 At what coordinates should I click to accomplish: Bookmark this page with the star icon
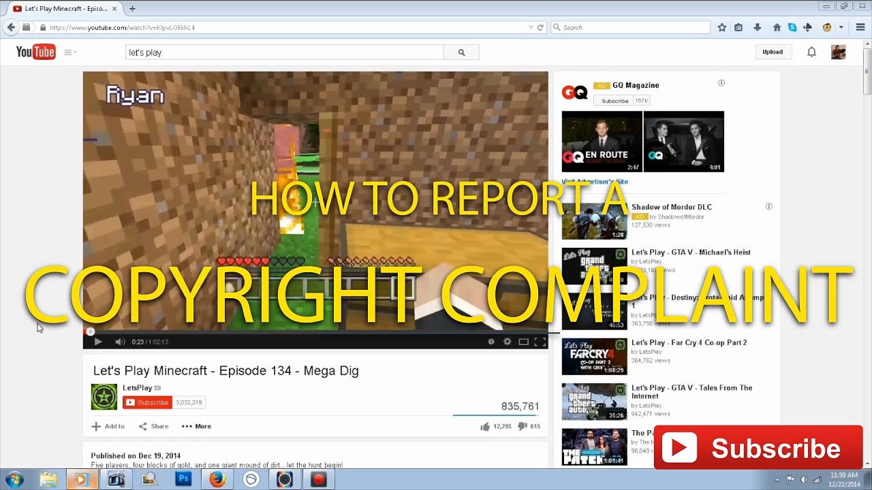(722, 27)
